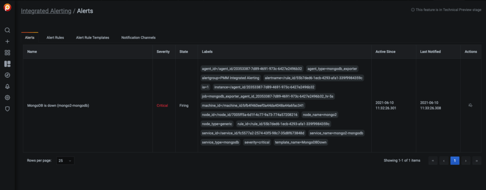Open the Configuration gear icon
The height and width of the screenshot is (190, 486).
pos(7,98)
